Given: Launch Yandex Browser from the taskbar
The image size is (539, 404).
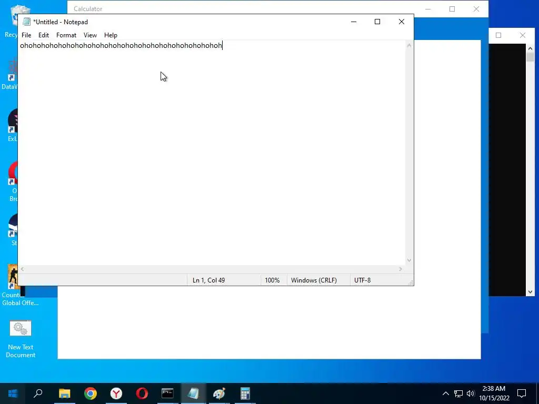Looking at the screenshot, I should pyautogui.click(x=116, y=393).
